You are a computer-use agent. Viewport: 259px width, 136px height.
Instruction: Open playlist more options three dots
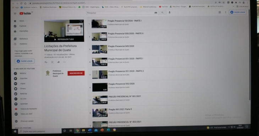[65, 62]
